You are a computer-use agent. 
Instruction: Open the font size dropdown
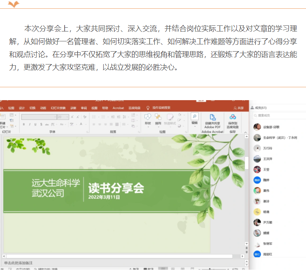63,117
